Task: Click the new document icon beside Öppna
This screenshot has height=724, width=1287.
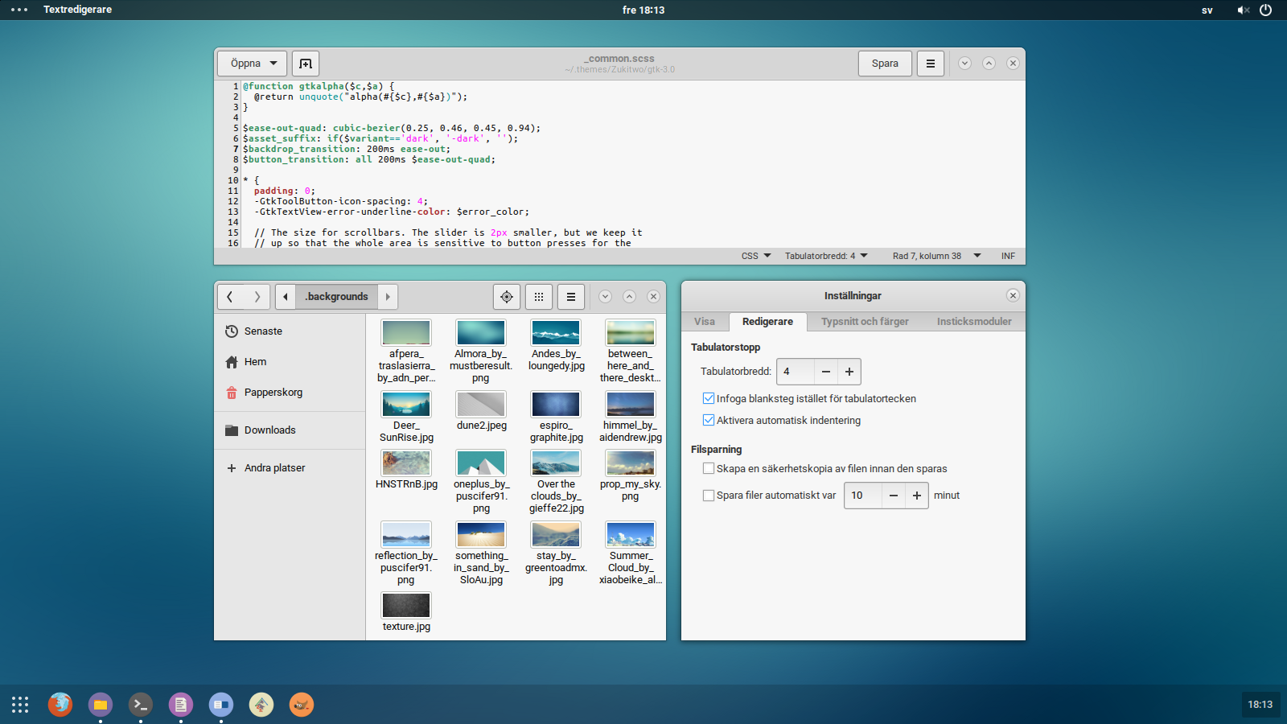Action: pyautogui.click(x=306, y=64)
